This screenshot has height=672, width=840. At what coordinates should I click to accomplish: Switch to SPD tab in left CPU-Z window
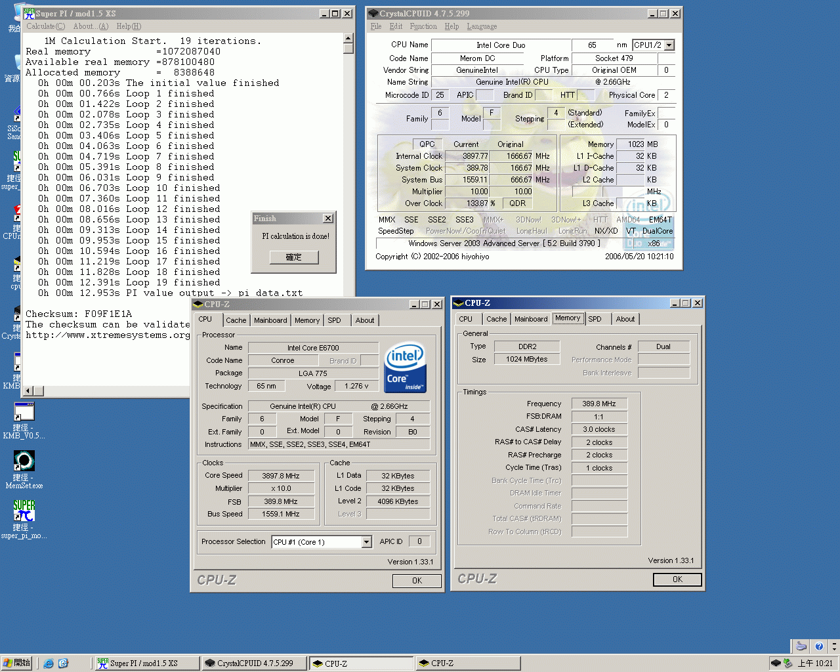tap(335, 320)
